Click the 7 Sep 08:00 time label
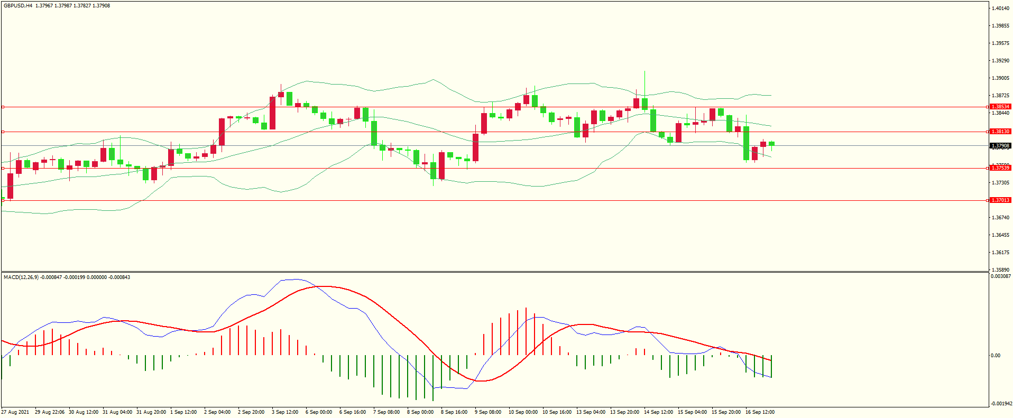Image resolution: width=1013 pixels, height=418 pixels. pos(386,412)
